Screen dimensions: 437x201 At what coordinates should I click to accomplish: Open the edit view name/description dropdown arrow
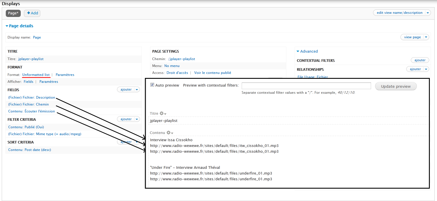click(428, 13)
